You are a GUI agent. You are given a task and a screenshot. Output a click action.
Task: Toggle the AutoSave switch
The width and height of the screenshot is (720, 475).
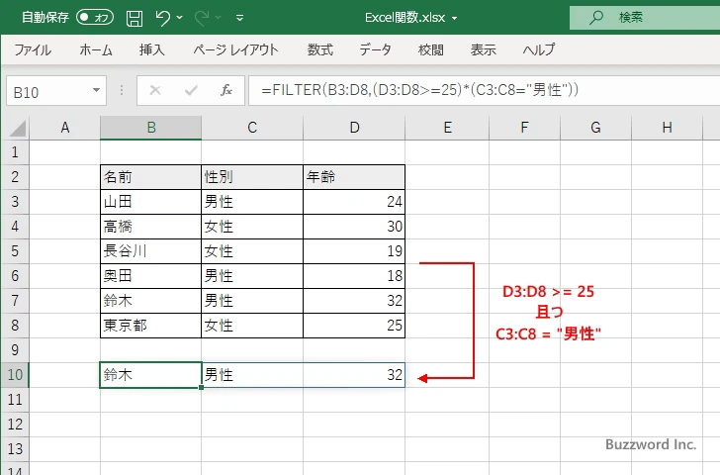point(95,17)
